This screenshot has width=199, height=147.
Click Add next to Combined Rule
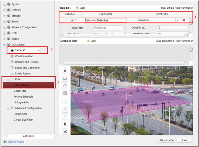pyautogui.click(x=91, y=41)
